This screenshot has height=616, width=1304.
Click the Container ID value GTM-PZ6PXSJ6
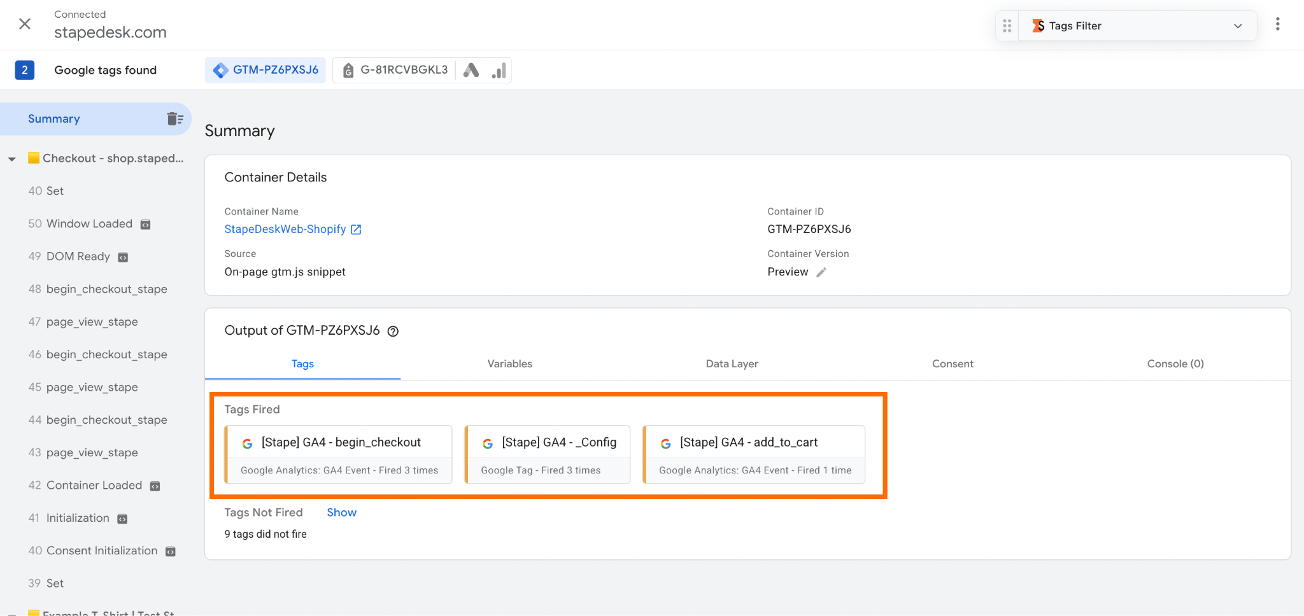point(809,229)
